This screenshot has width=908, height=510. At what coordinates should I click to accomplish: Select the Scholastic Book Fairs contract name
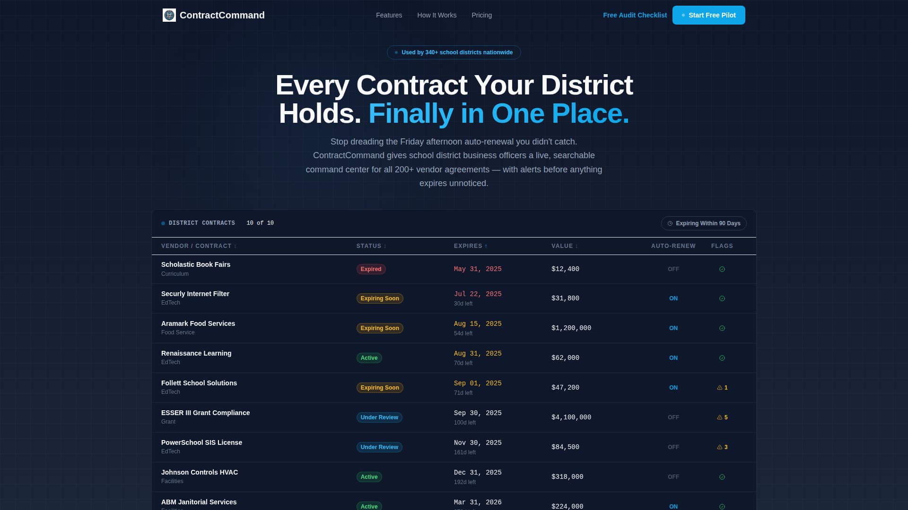pyautogui.click(x=196, y=264)
